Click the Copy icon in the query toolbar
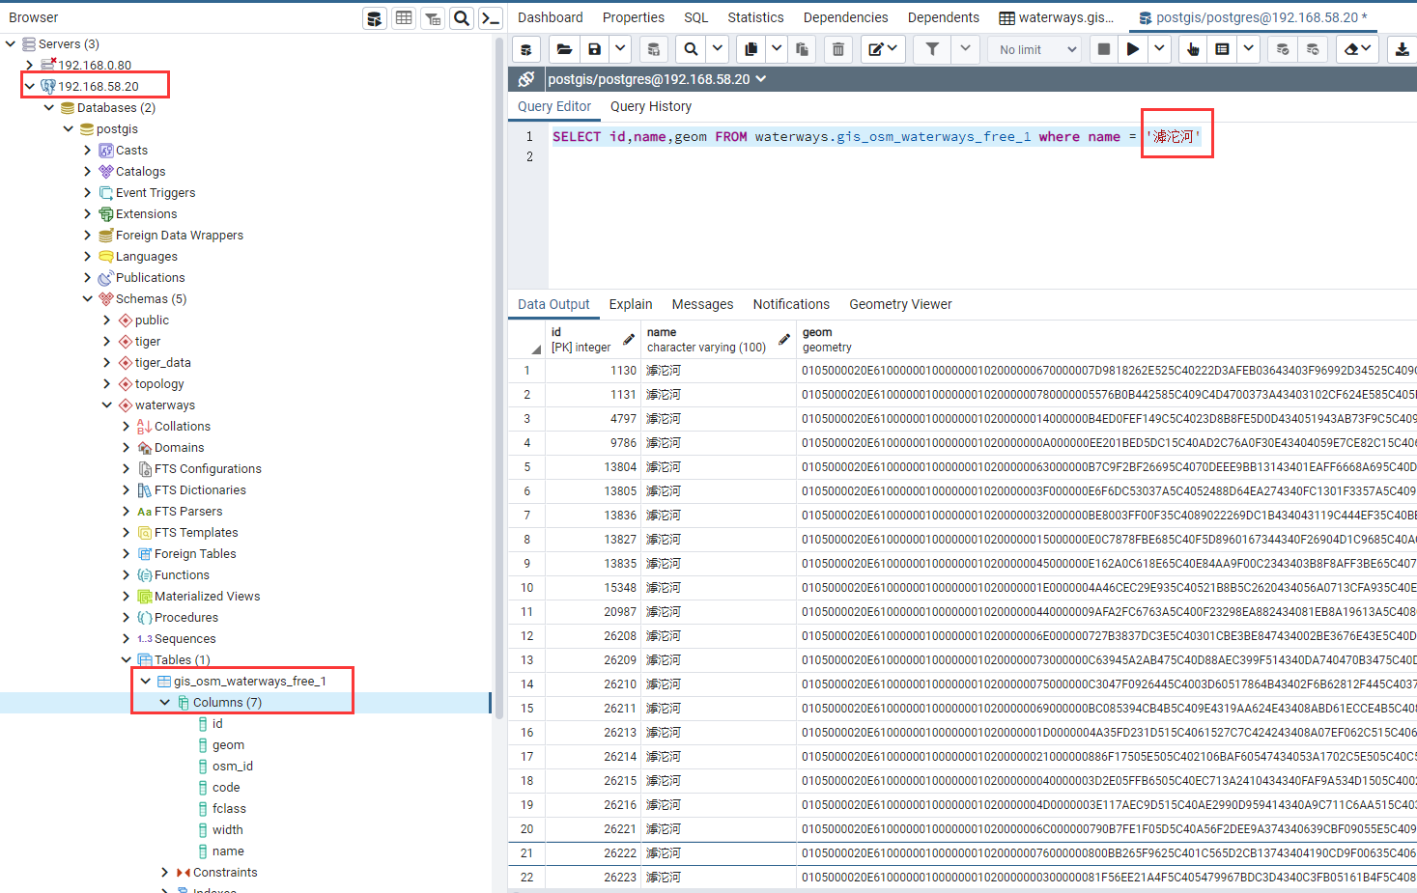 (751, 49)
